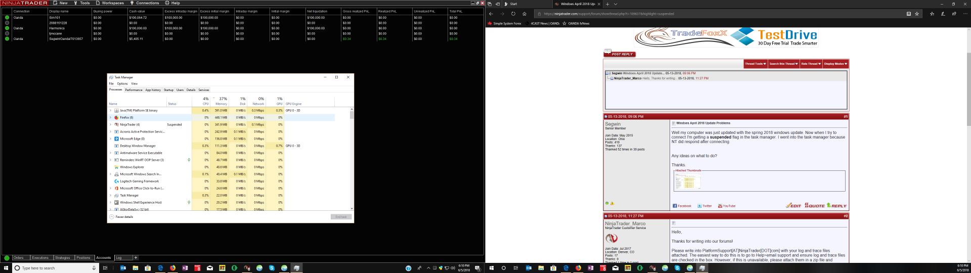Open Simple System Forex bookmark
Viewport: 971px width, 273px height.
(504, 23)
